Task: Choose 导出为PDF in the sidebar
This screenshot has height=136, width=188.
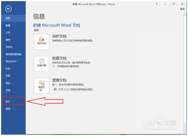Action: point(13,61)
